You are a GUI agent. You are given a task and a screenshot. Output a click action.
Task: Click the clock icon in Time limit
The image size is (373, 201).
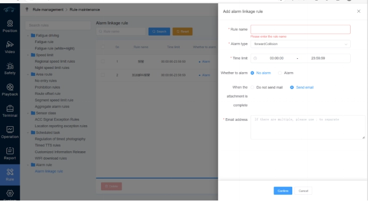(255, 58)
